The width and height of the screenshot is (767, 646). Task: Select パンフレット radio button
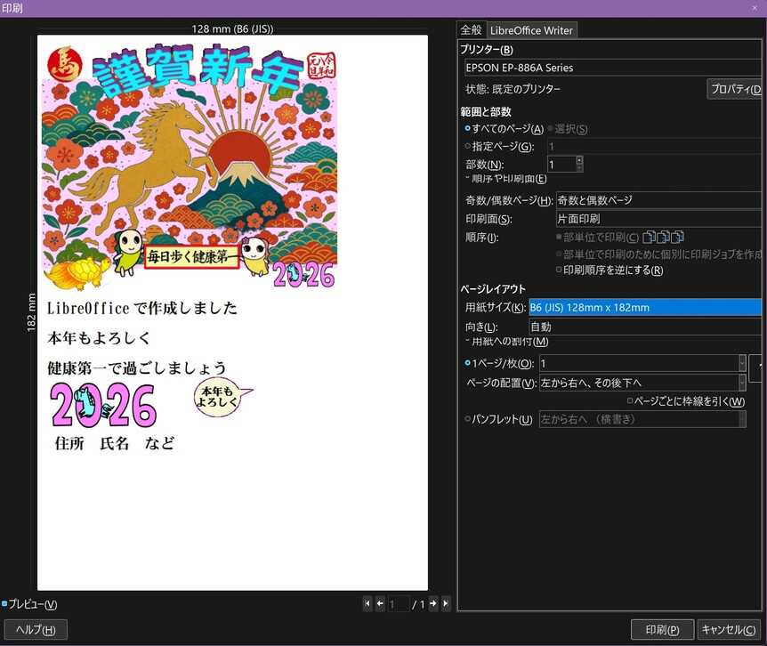[x=468, y=419]
